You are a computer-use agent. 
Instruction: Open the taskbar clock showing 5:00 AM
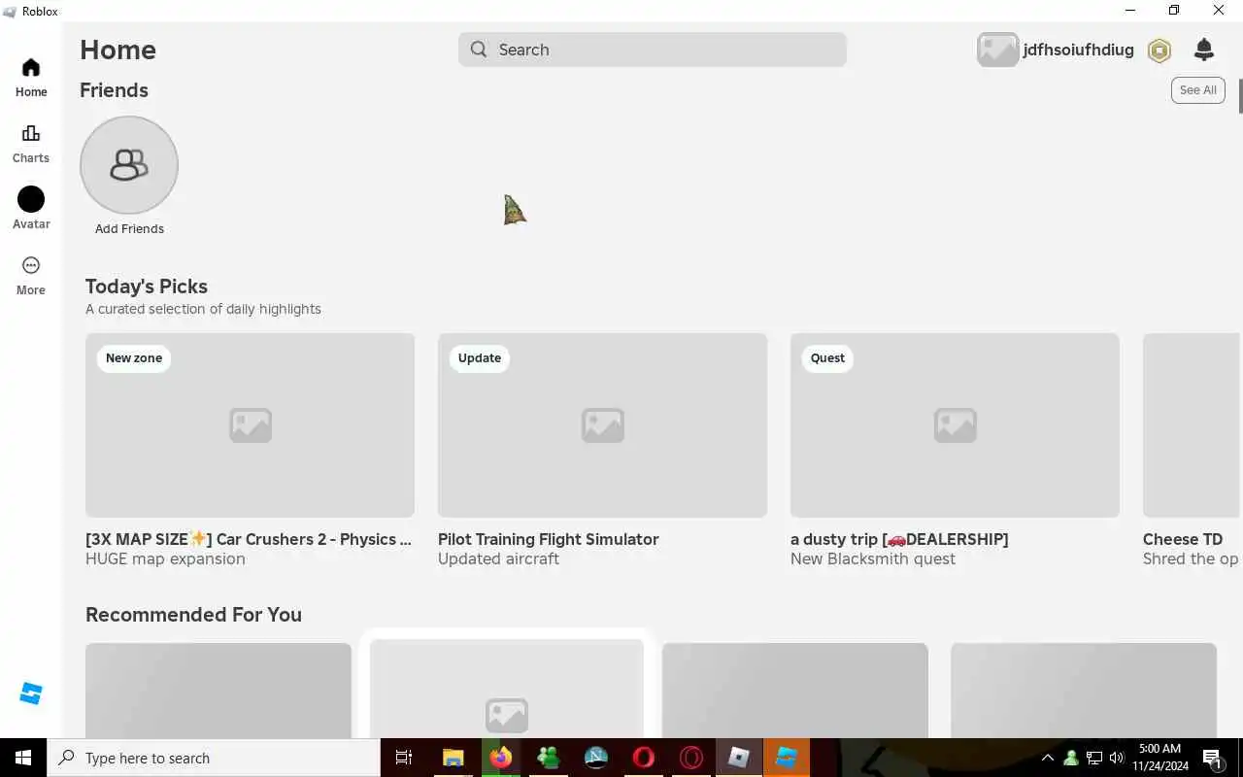(x=1160, y=758)
